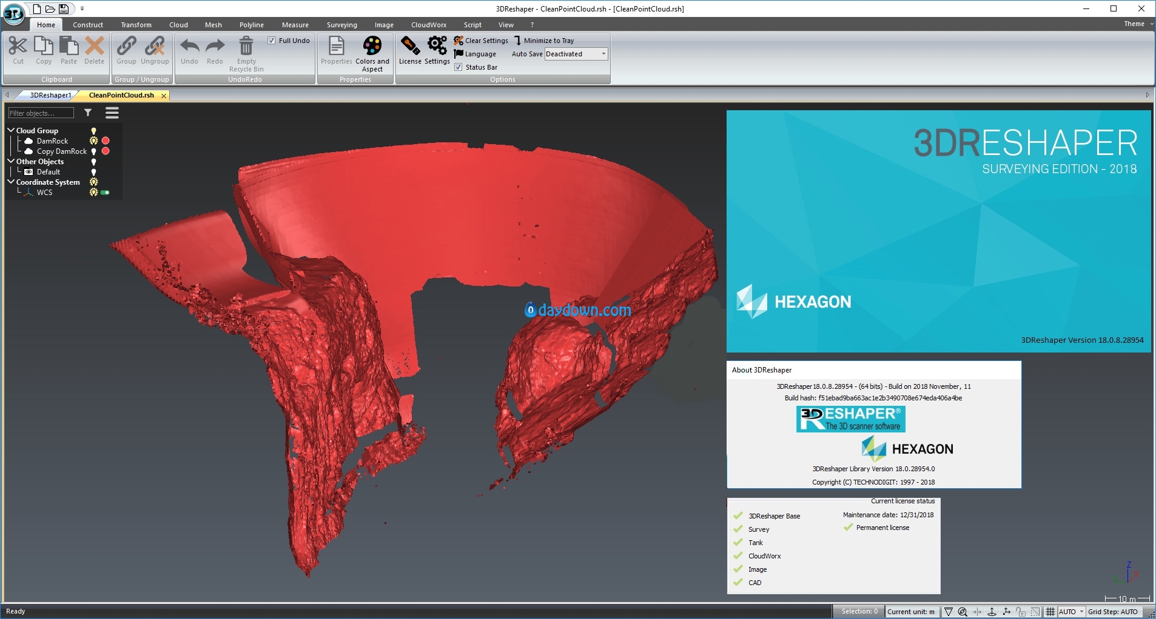Click the save disk icon in title bar
The image size is (1156, 619).
click(64, 8)
